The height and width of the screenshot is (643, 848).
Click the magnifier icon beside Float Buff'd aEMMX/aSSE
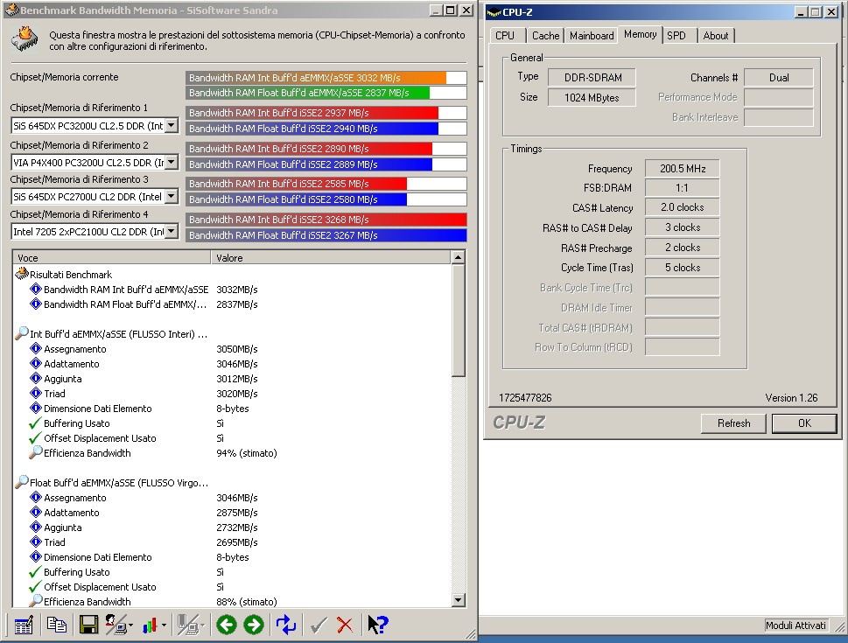click(x=22, y=482)
